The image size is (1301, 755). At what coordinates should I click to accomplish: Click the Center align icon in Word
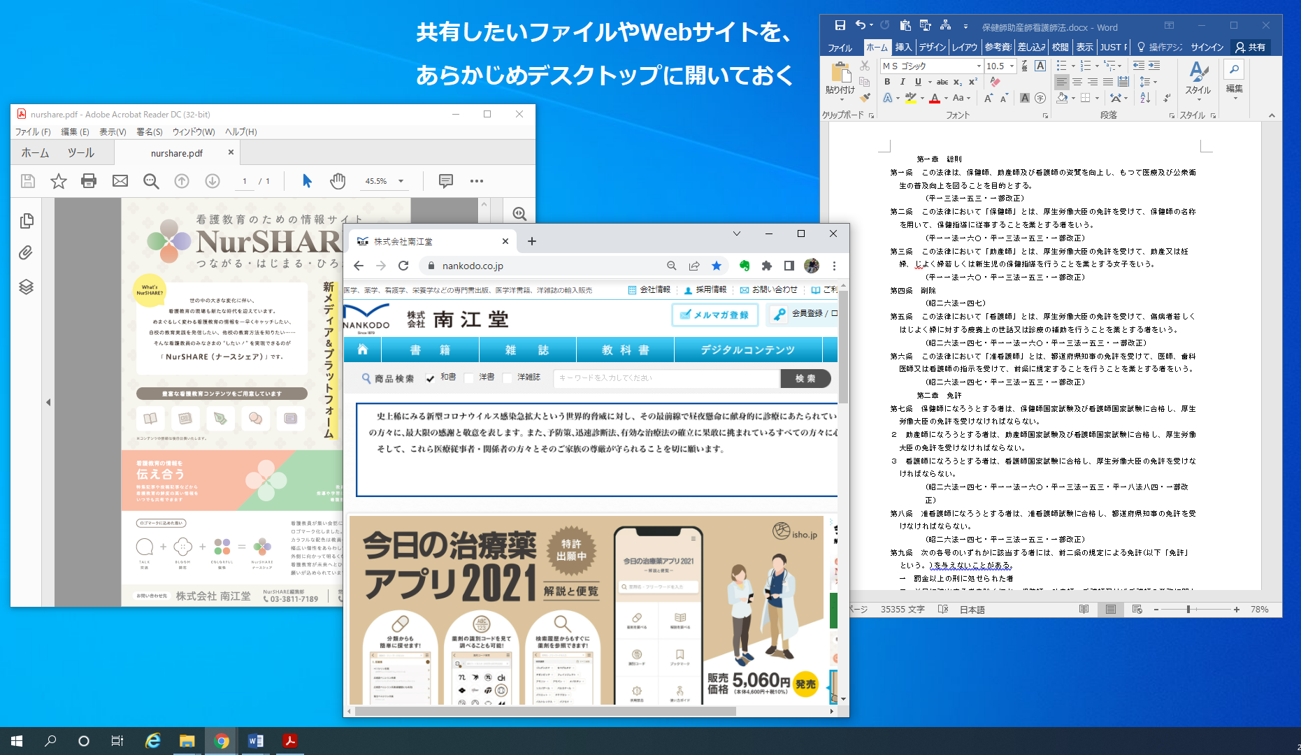click(x=1077, y=82)
